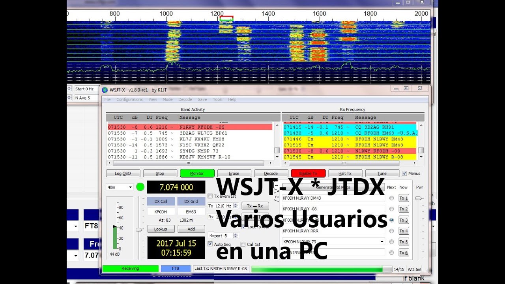Switch to message tab 2
This screenshot has width=505, height=284.
[x=277, y=197]
